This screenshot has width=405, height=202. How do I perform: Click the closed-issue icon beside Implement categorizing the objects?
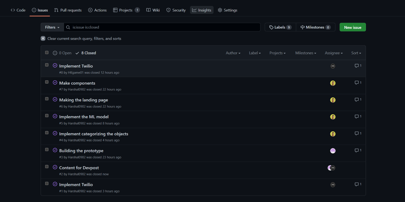tap(55, 133)
